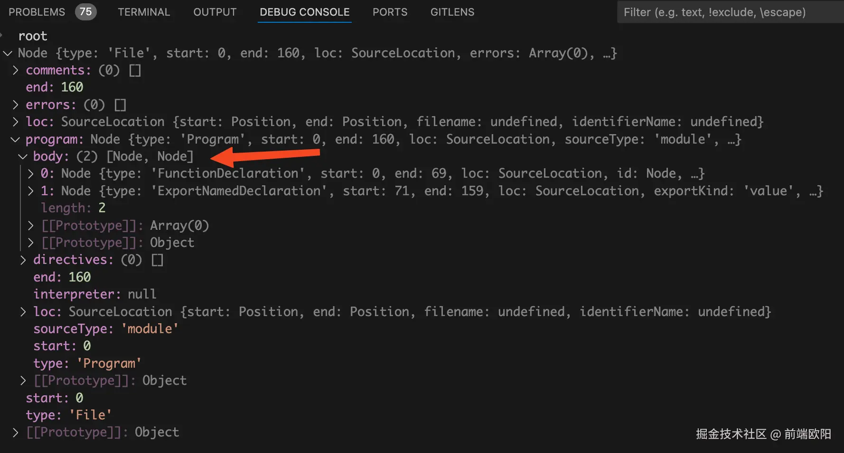The image size is (844, 453).
Task: Click the sourceType 'module' property line
Action: 105,329
